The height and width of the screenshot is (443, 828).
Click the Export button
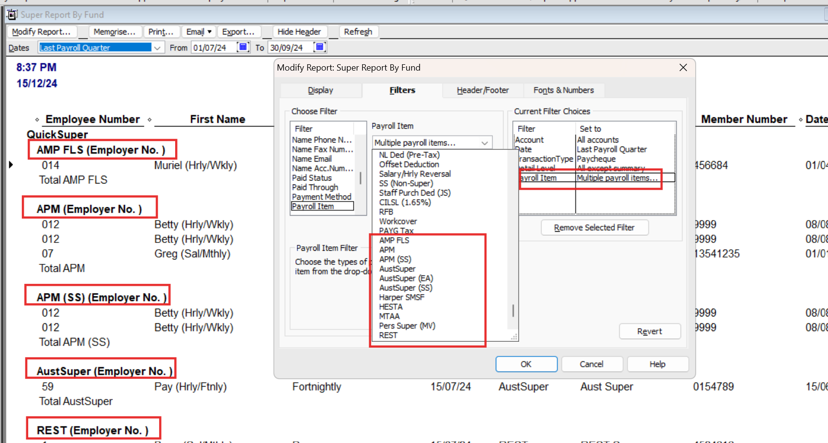pyautogui.click(x=238, y=32)
